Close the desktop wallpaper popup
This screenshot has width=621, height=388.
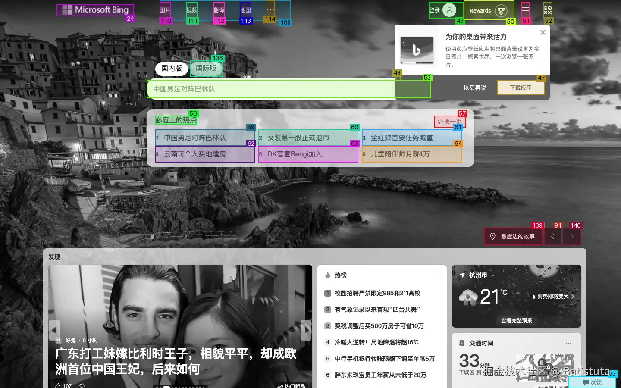click(543, 32)
